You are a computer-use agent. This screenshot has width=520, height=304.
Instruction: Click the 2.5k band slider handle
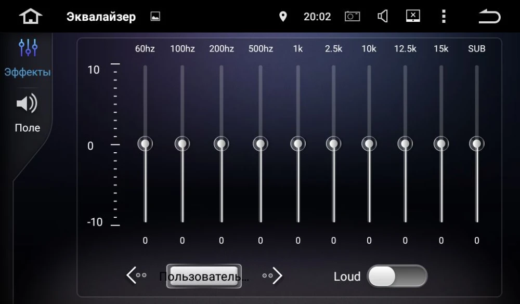pyautogui.click(x=334, y=144)
